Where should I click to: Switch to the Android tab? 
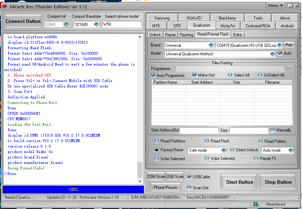(287, 26)
